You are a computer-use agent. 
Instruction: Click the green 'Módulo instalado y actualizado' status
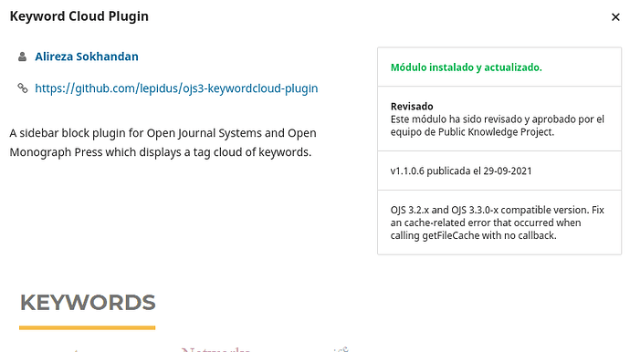point(466,67)
